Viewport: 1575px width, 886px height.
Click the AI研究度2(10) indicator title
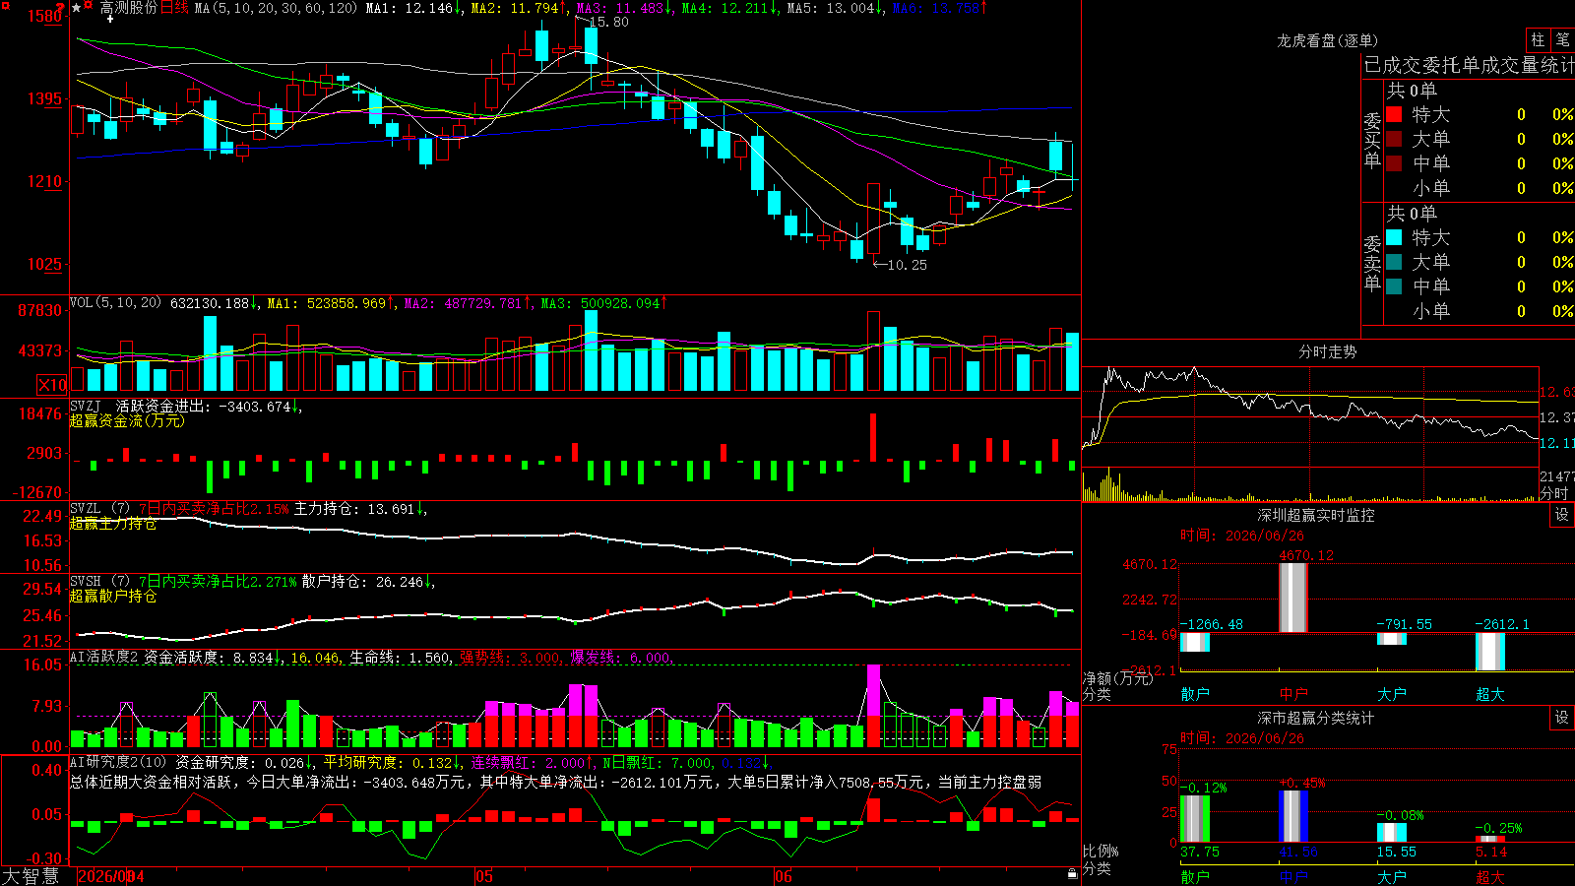pyautogui.click(x=119, y=763)
